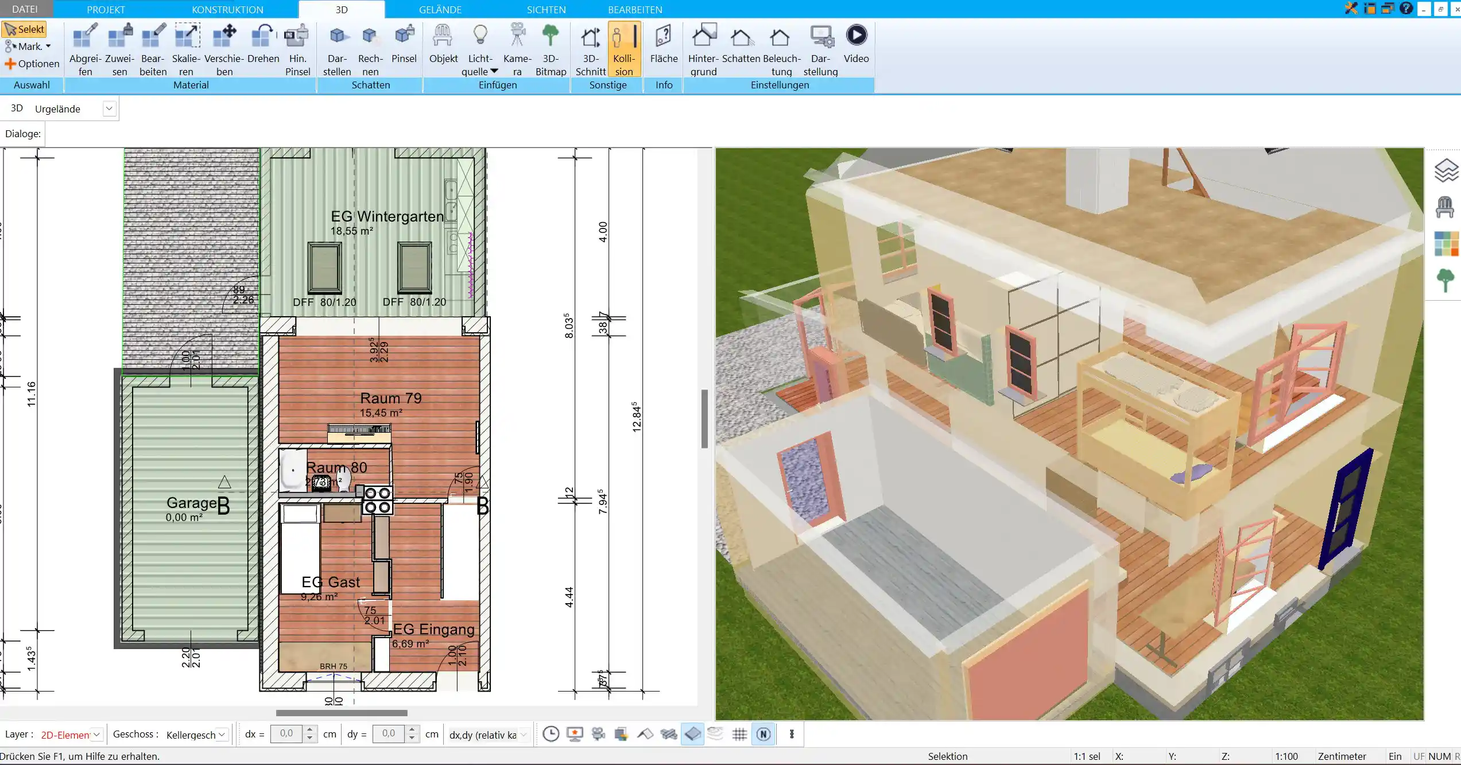The height and width of the screenshot is (765, 1461).
Task: Toggle the grid display
Action: pyautogui.click(x=739, y=734)
